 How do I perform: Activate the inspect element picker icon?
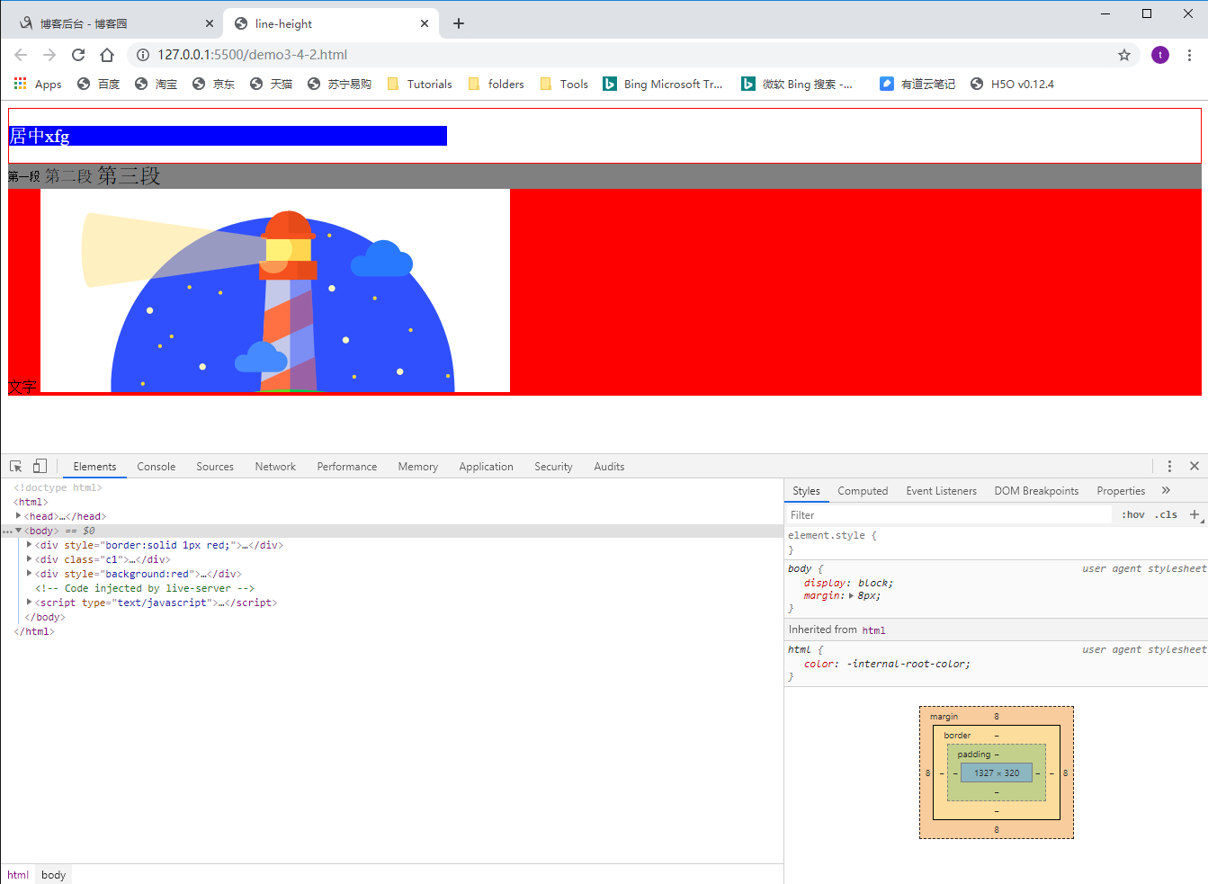15,466
